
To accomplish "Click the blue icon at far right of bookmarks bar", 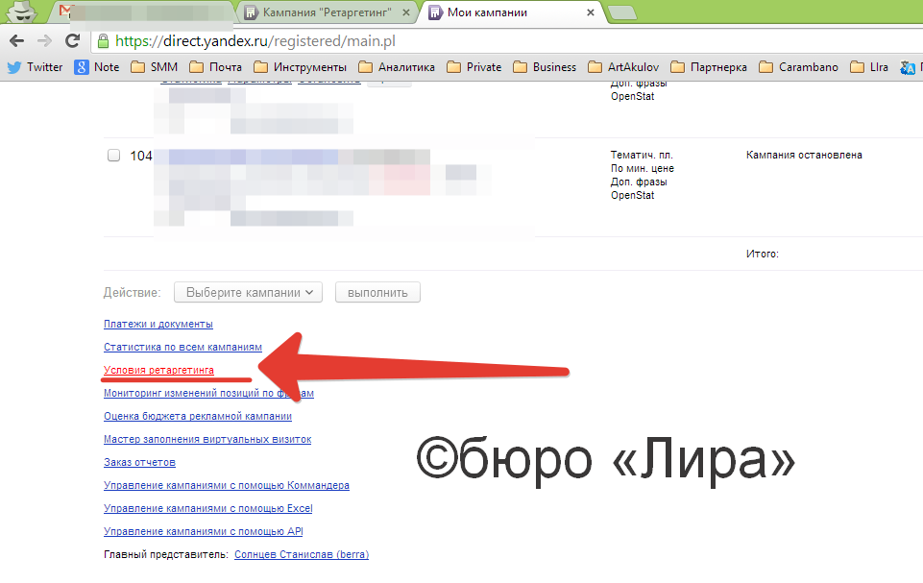I will 909,66.
